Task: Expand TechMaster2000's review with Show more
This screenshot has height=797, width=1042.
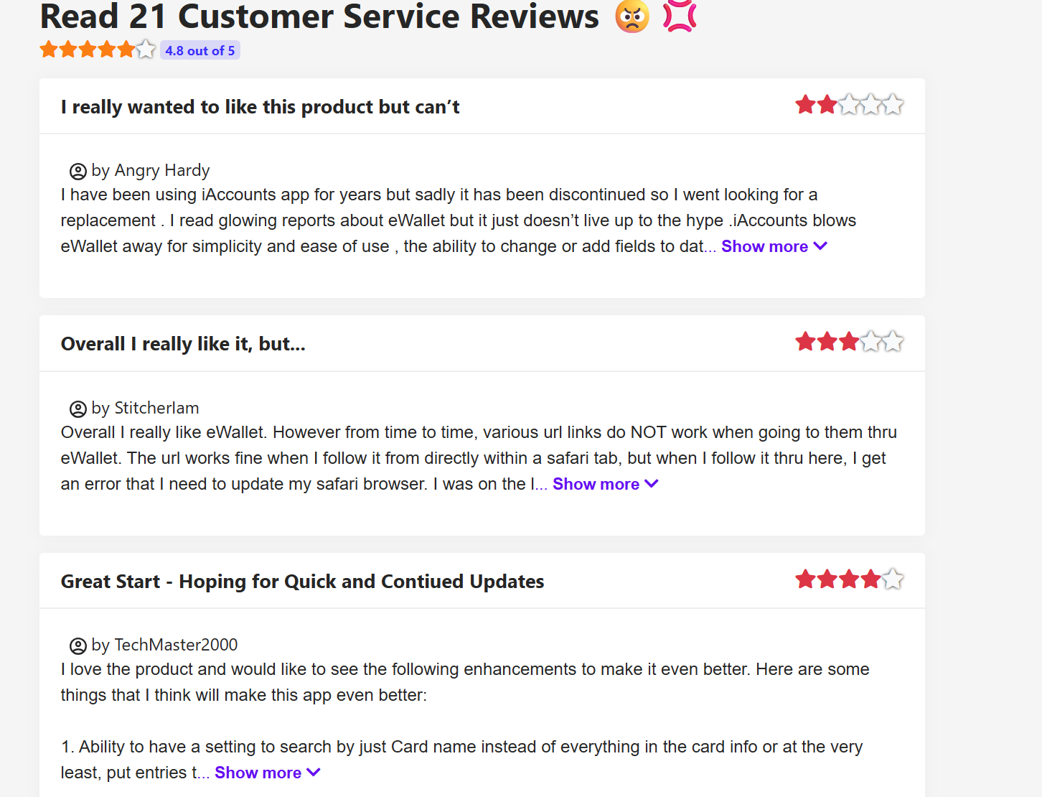Action: click(x=267, y=773)
